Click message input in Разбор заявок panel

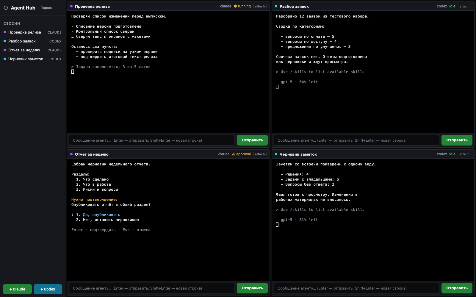[356, 140]
